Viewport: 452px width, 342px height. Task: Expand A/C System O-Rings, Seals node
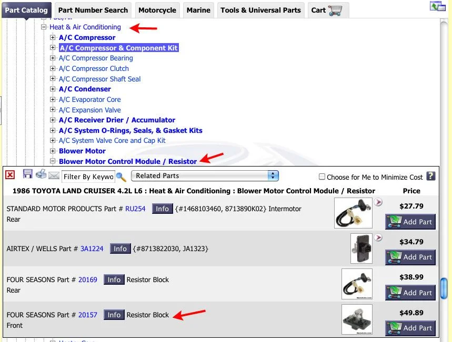click(x=53, y=130)
